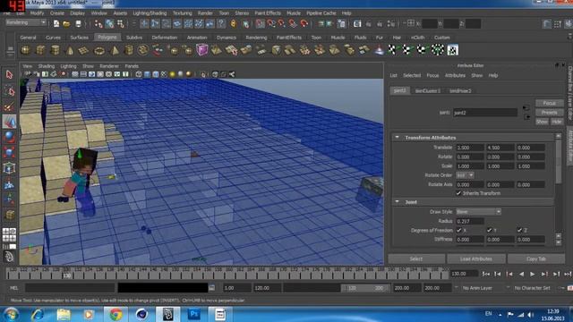Create a polygon sphere from shelf

(x=25, y=50)
